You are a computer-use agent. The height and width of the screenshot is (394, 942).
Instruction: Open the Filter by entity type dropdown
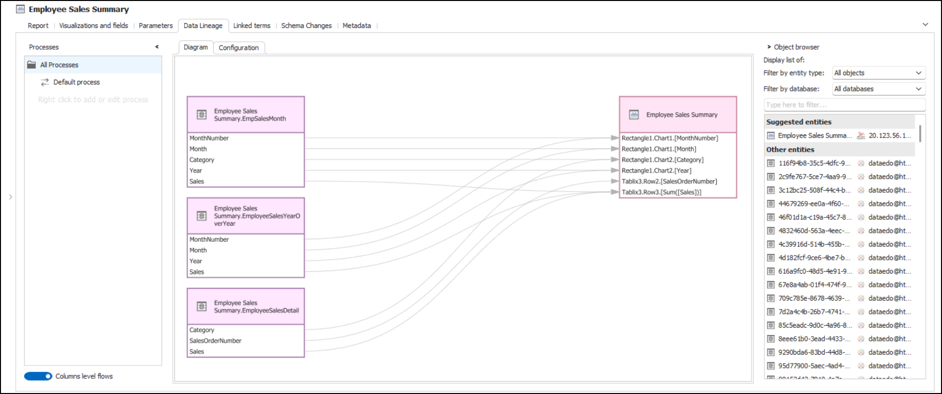[878, 73]
